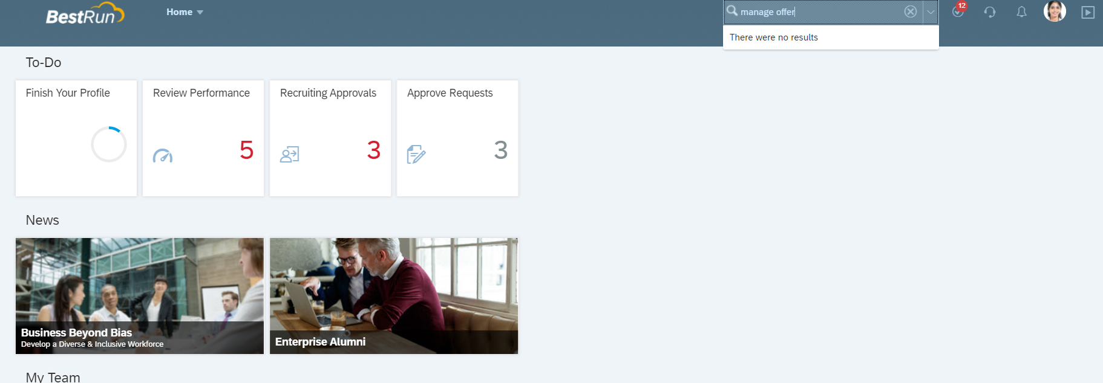Click the profile completion progress circle
This screenshot has width=1103, height=383.
point(109,144)
